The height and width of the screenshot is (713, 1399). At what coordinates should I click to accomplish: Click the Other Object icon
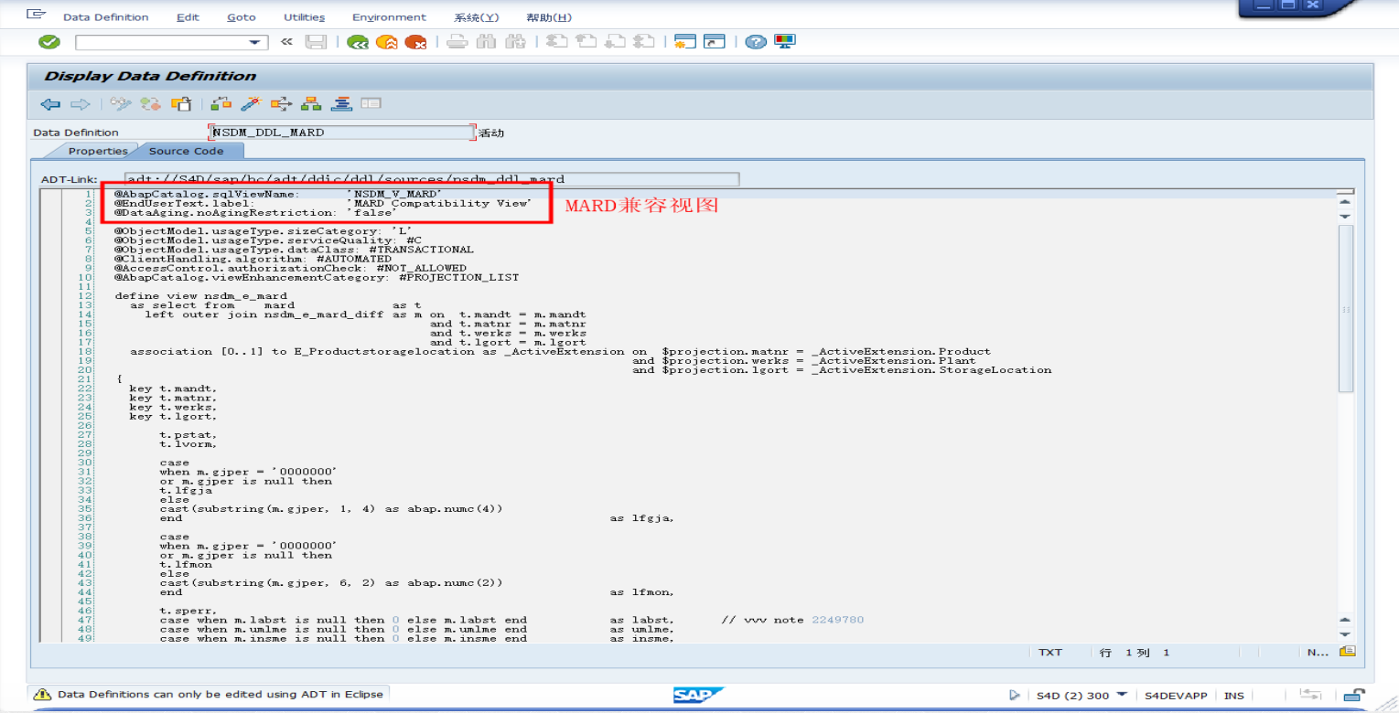click(x=179, y=104)
